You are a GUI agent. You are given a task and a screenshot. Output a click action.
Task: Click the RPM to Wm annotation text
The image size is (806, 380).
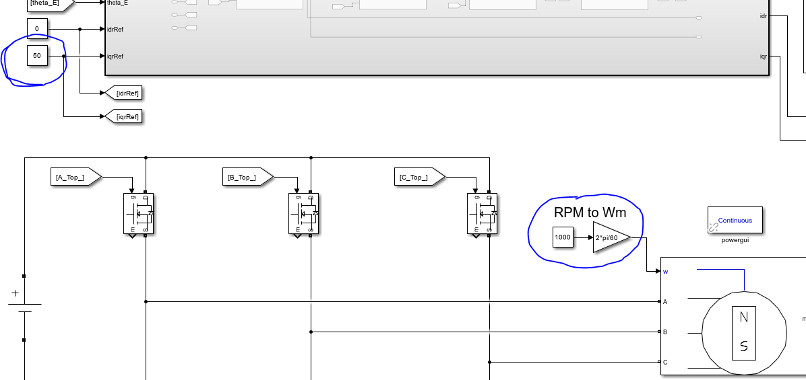[x=590, y=213]
